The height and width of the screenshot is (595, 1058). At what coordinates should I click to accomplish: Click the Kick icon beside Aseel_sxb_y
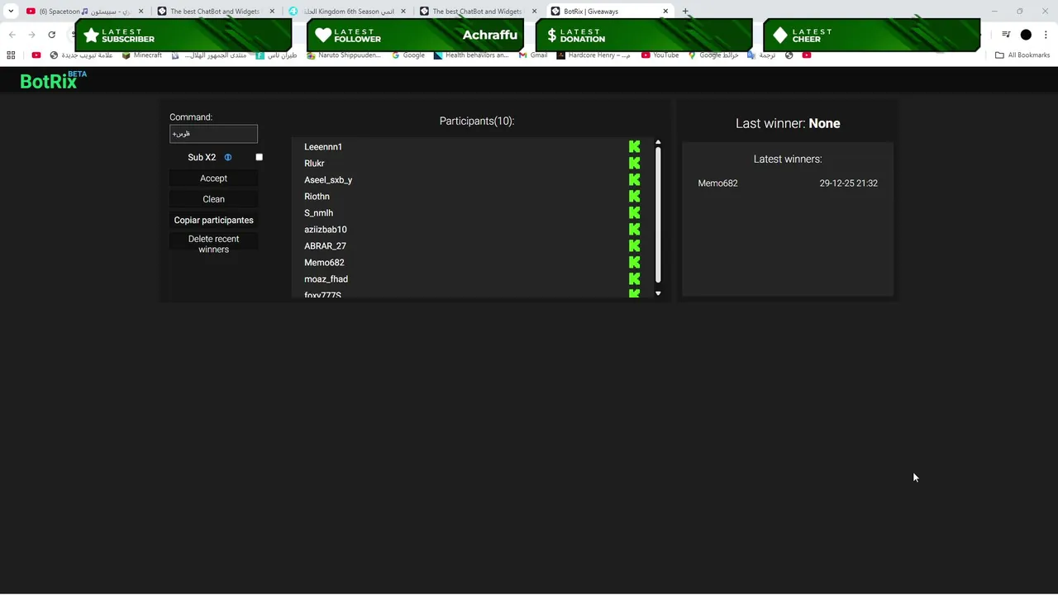[x=634, y=180]
